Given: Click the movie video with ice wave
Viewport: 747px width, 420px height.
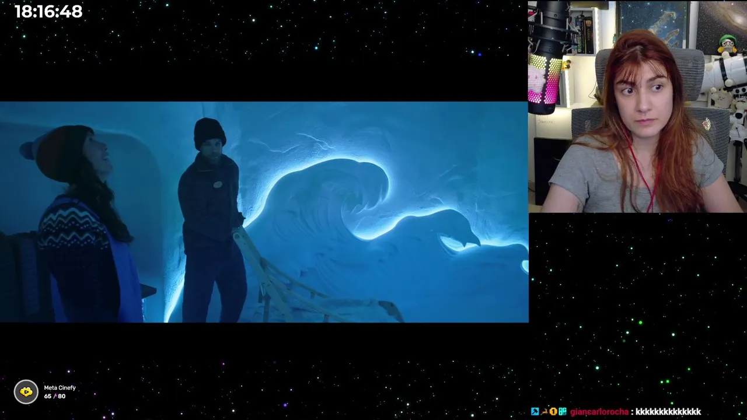Looking at the screenshot, I should [264, 212].
